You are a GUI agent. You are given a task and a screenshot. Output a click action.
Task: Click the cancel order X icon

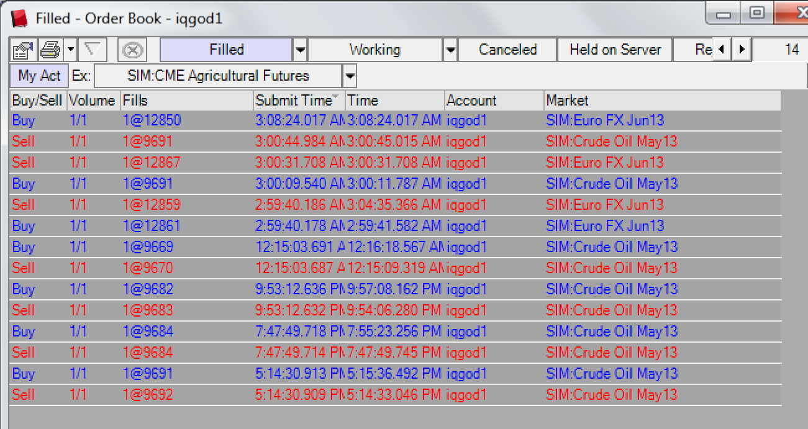(x=132, y=50)
